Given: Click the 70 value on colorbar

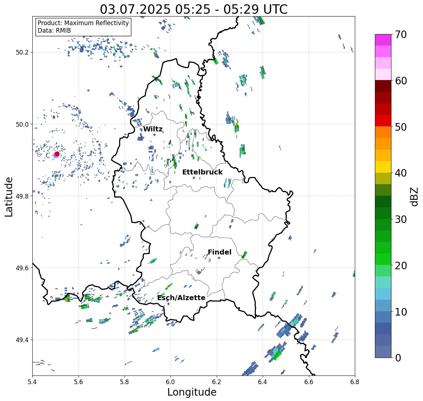Looking at the screenshot, I should pos(401,34).
